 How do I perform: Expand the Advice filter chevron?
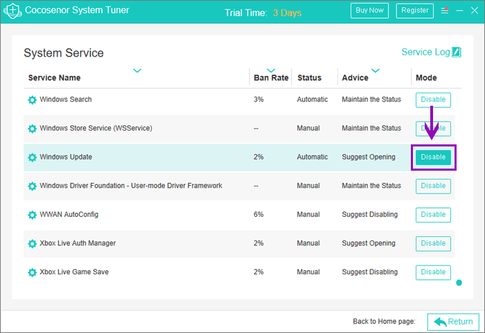tap(376, 70)
